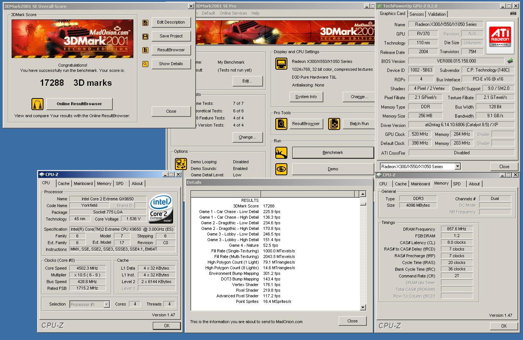Click the Show Details magnifier icon
The width and height of the screenshot is (523, 340).
point(145,64)
